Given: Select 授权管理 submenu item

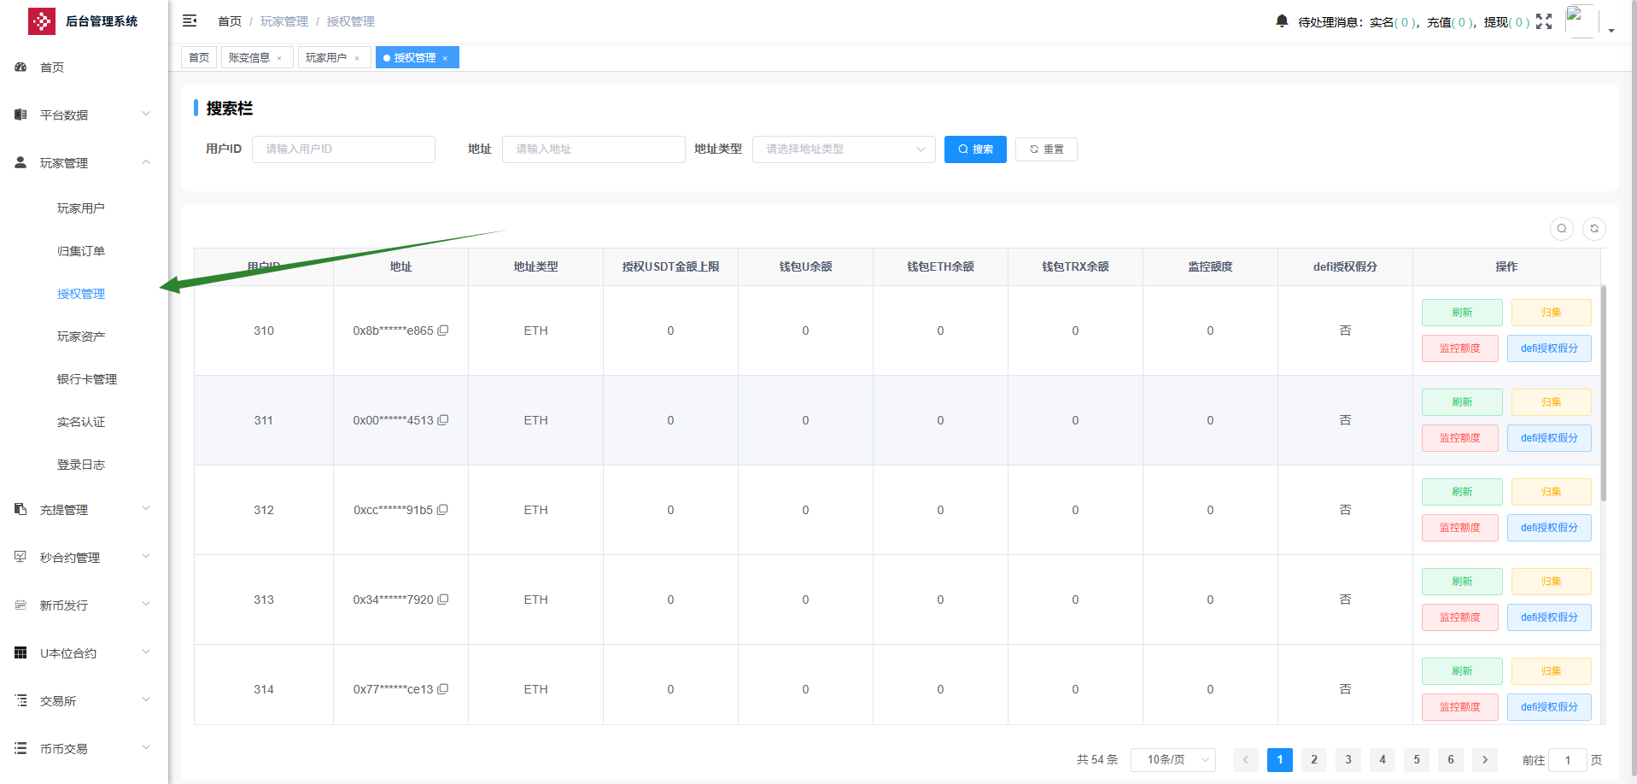Looking at the screenshot, I should pos(84,294).
